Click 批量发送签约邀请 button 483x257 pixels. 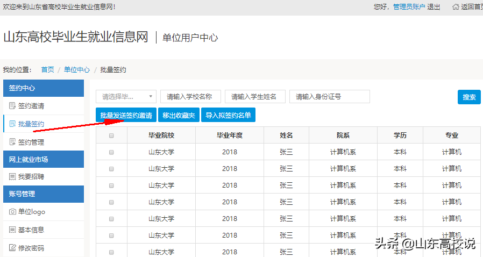126,115
